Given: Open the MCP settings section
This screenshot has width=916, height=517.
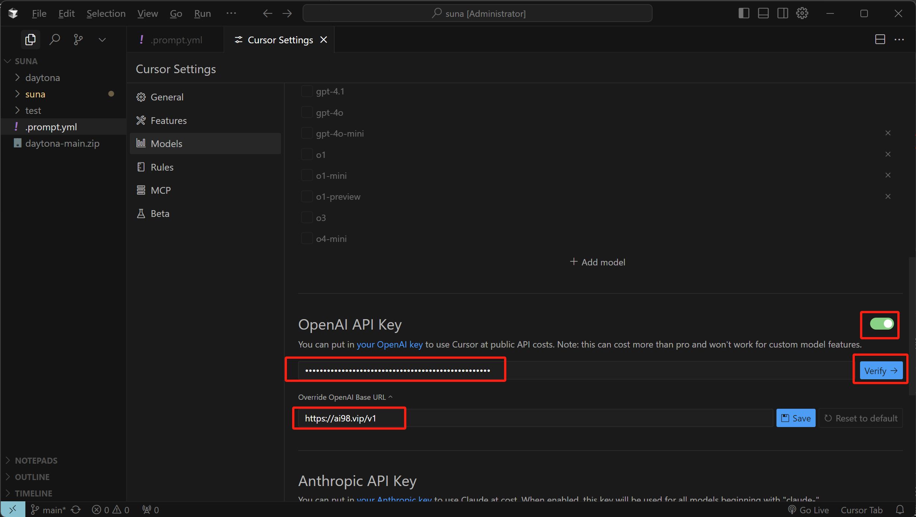Looking at the screenshot, I should [x=205, y=190].
